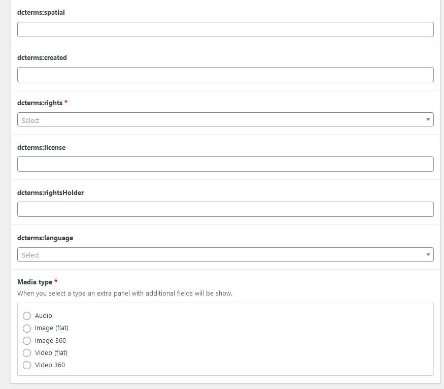Focus the dcterms:spatial text field
Viewport: 444px width, 389px height.
click(225, 29)
